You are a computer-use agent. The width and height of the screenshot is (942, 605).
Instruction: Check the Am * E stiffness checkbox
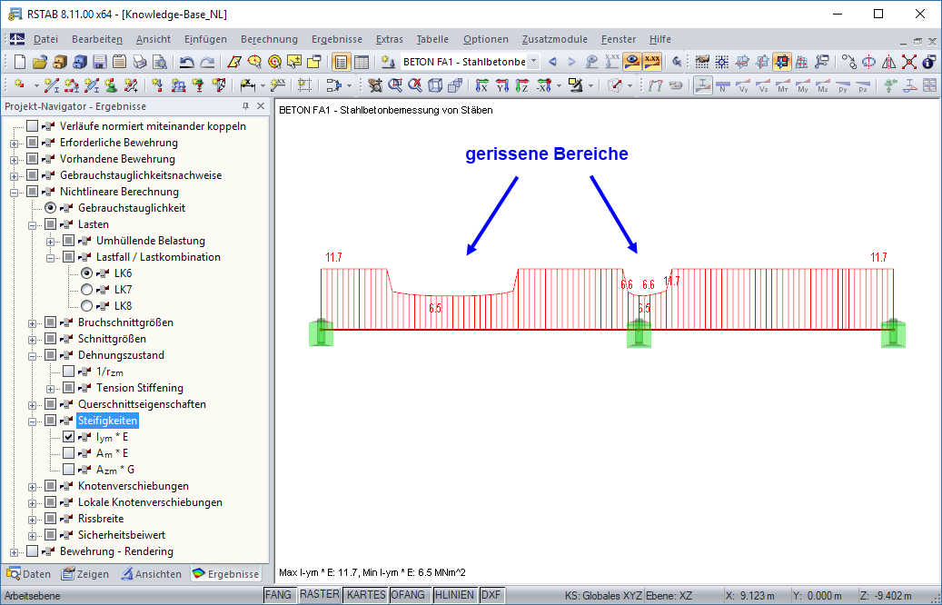(x=68, y=453)
